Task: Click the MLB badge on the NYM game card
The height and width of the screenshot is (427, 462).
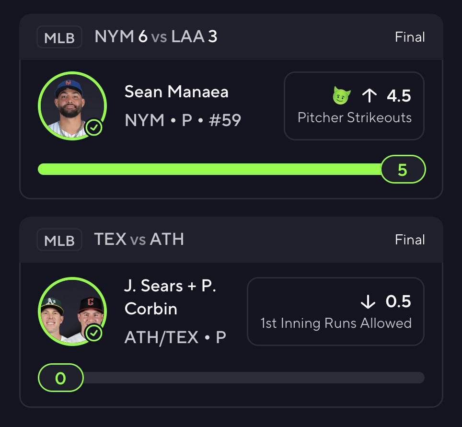Action: pos(59,37)
